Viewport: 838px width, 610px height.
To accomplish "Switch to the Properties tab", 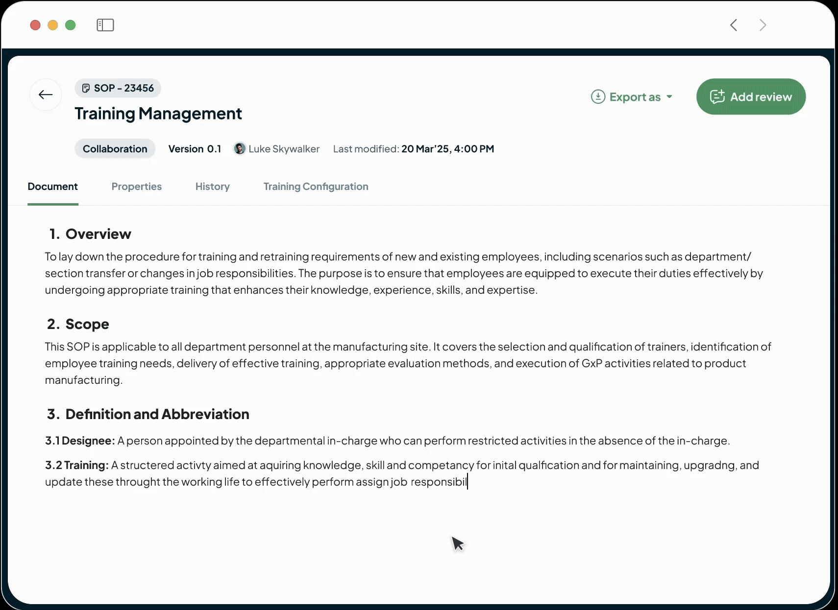I will (x=137, y=187).
